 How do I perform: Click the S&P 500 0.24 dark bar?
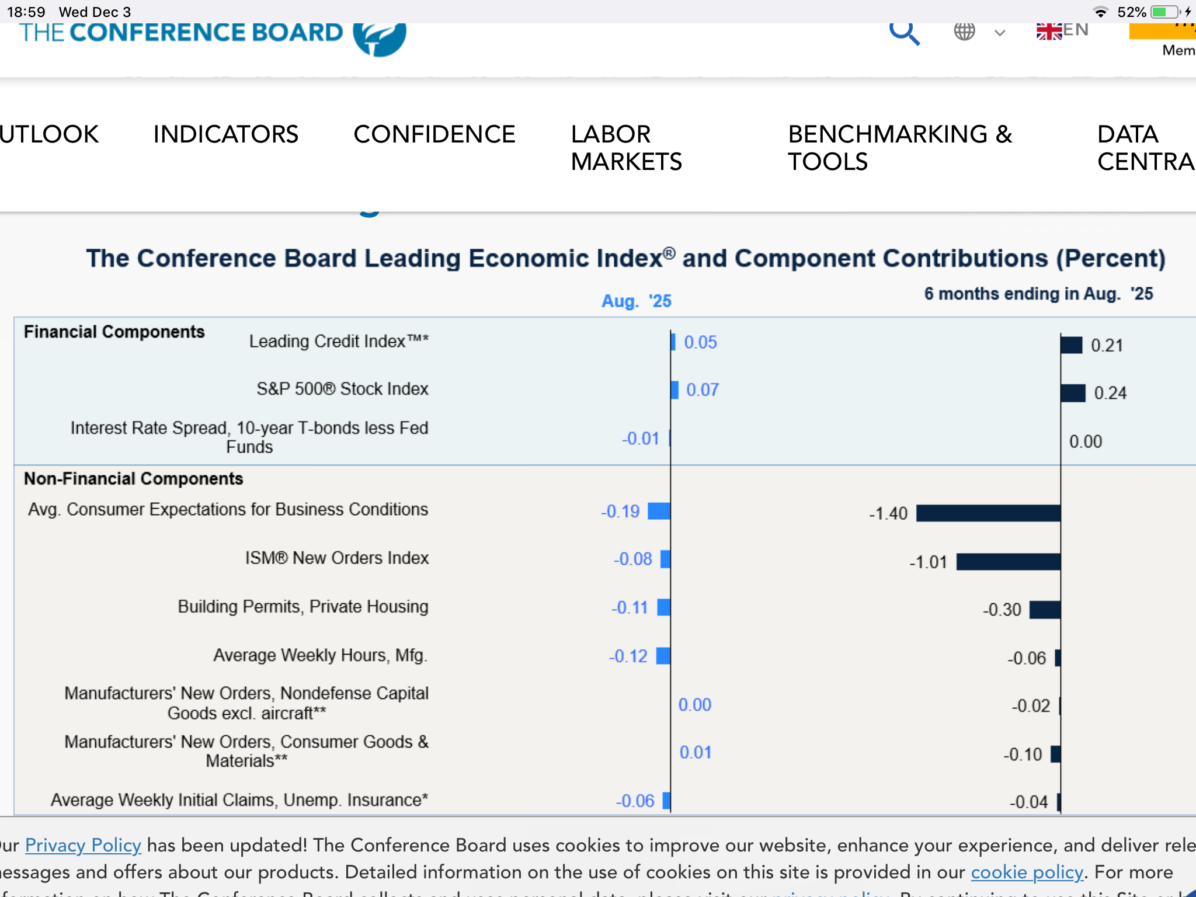1073,393
